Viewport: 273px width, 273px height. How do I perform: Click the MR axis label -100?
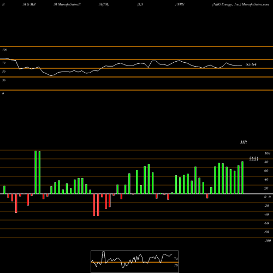coord(267,241)
